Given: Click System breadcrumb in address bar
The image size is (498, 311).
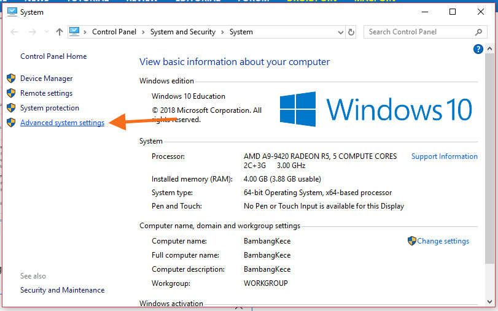Looking at the screenshot, I should 241,32.
